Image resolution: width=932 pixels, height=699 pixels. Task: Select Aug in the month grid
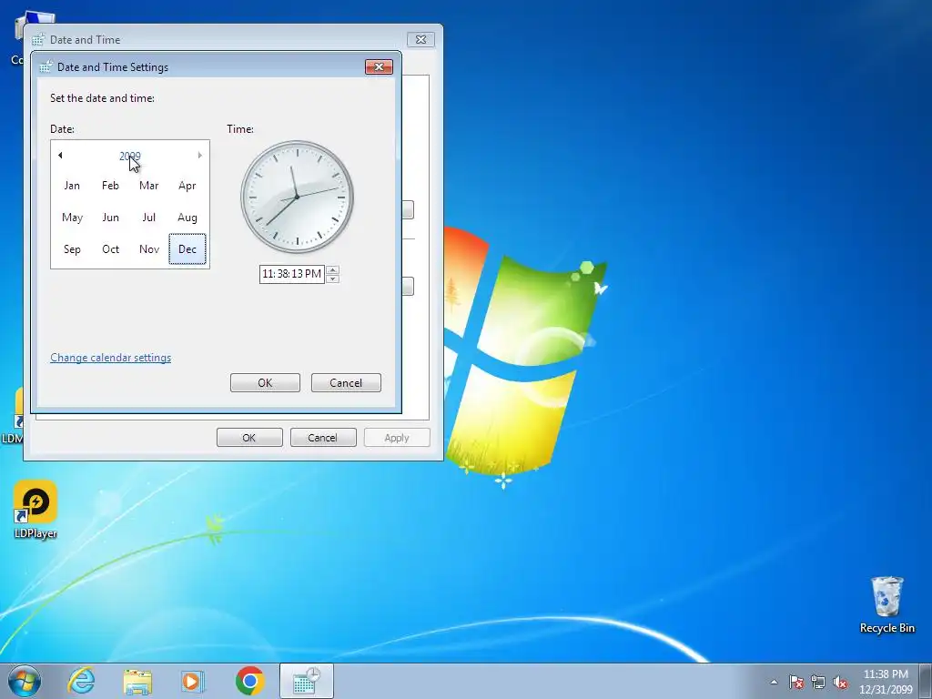point(187,218)
